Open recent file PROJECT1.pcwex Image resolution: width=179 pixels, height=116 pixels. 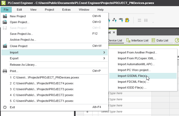click(55, 101)
